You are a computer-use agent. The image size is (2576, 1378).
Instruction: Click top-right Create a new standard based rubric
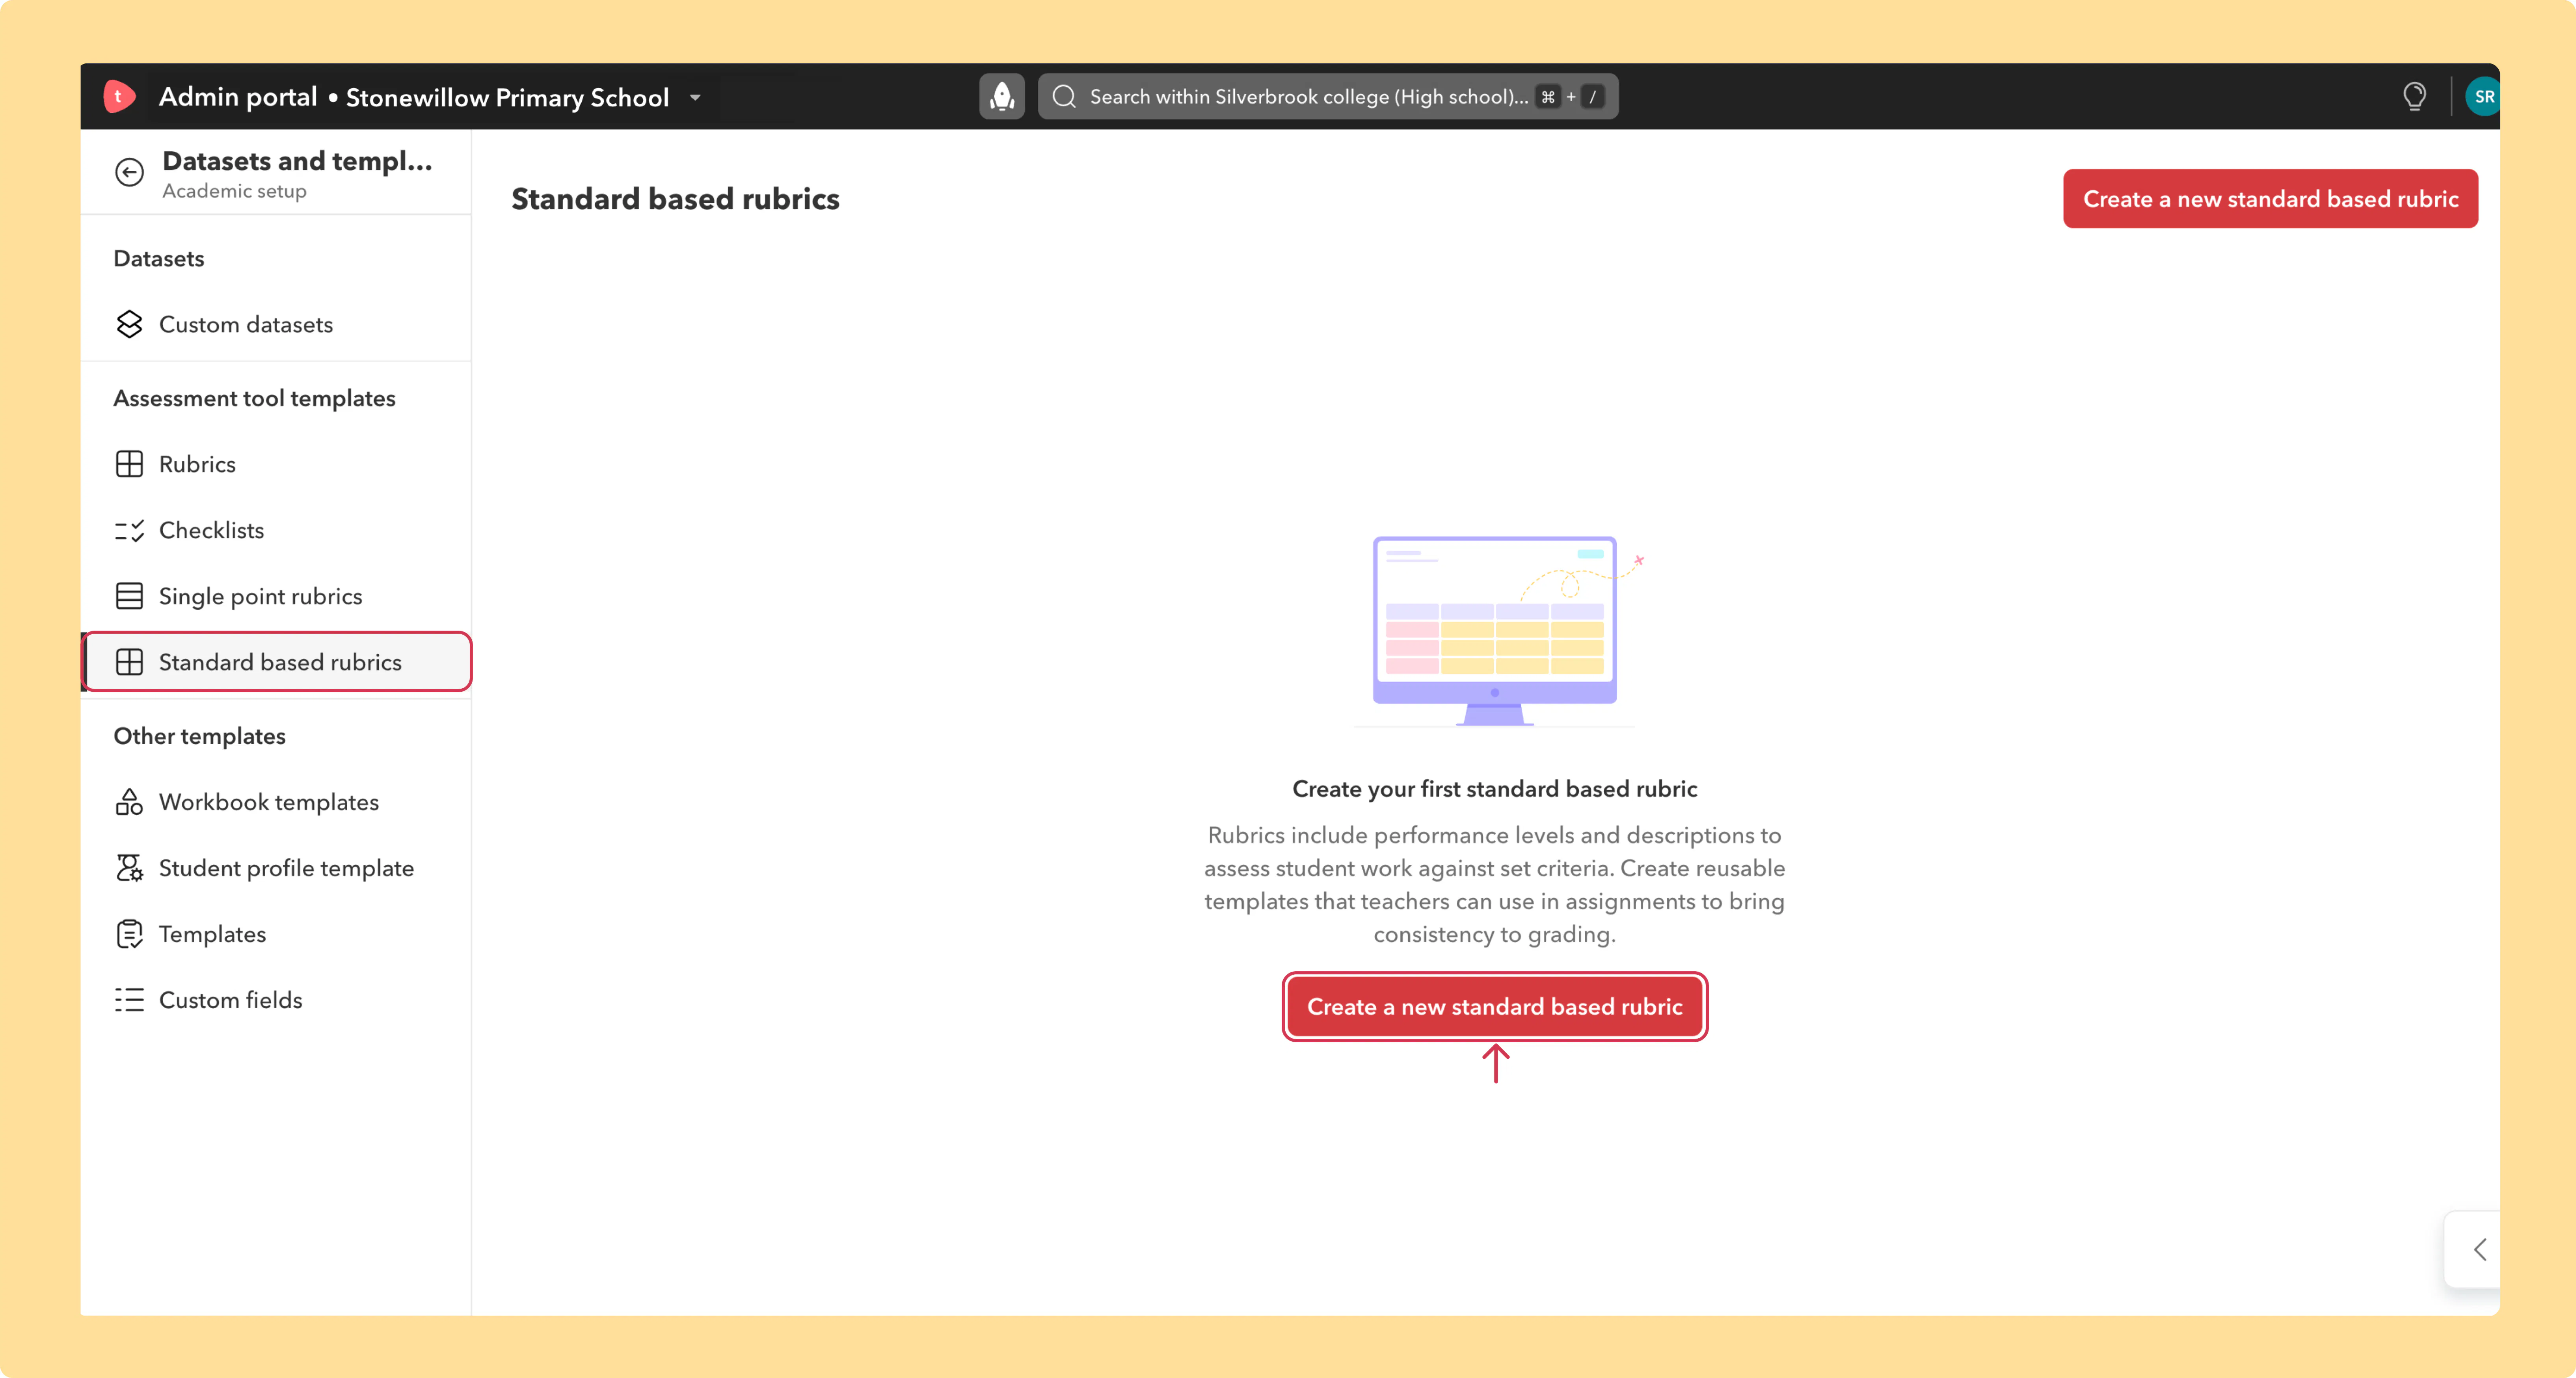pyautogui.click(x=2270, y=199)
